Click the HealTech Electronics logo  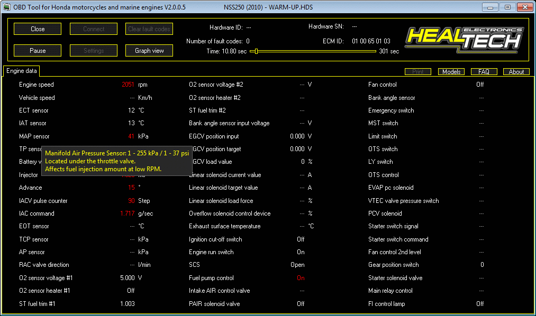pyautogui.click(x=464, y=39)
